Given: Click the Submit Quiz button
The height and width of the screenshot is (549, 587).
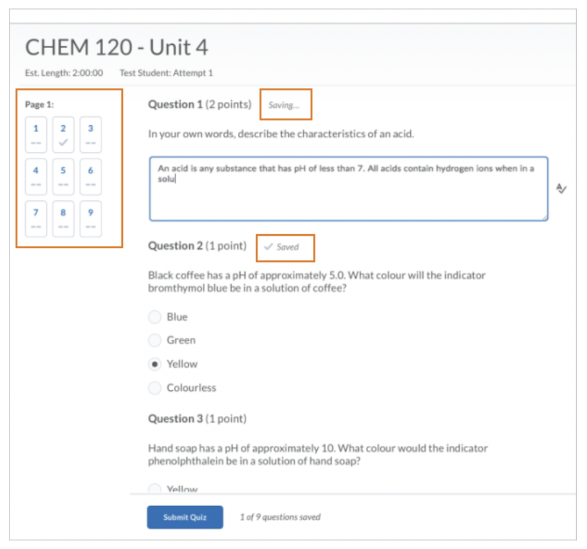Looking at the screenshot, I should (x=185, y=517).
